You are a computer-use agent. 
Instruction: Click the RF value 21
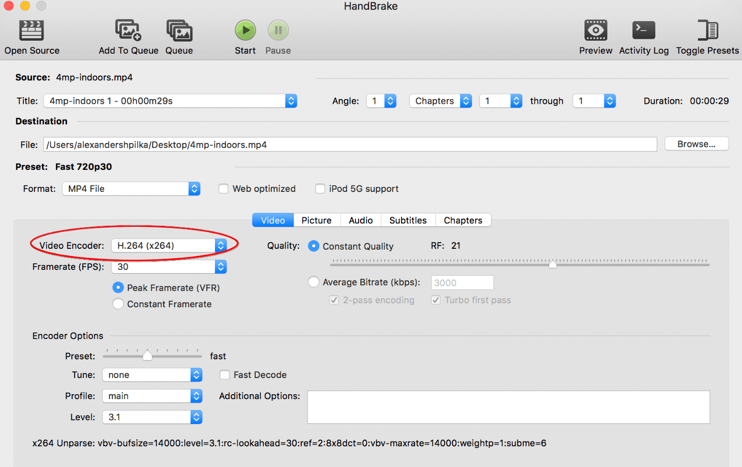point(456,245)
